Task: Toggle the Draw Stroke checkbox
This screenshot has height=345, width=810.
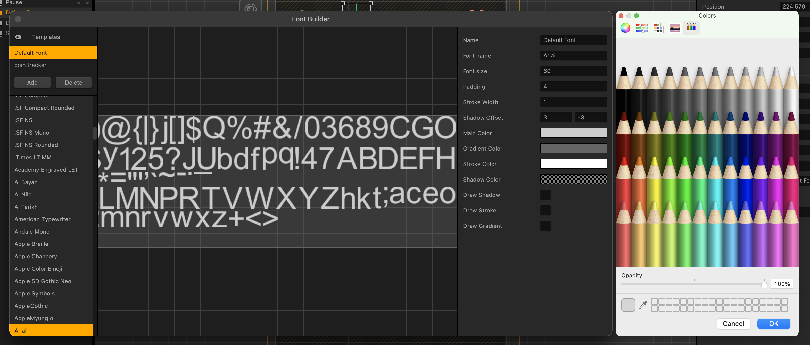Action: (545, 210)
